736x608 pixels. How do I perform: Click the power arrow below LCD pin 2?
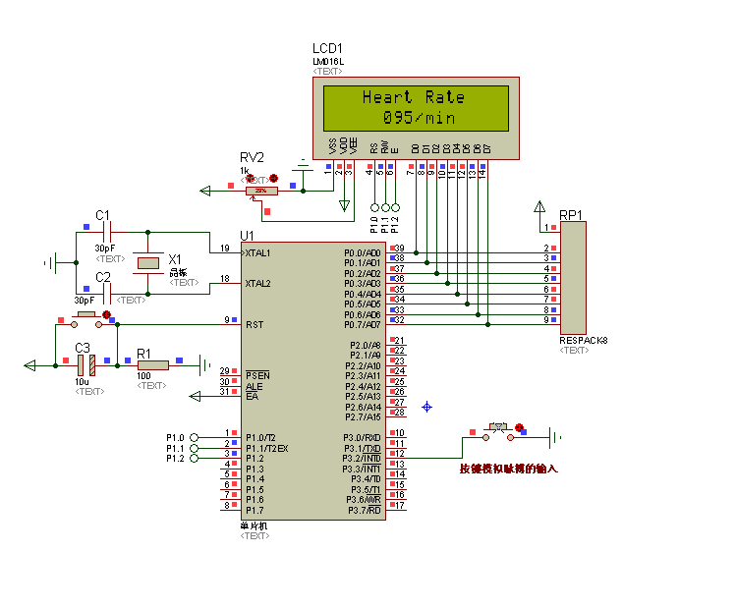click(x=345, y=205)
